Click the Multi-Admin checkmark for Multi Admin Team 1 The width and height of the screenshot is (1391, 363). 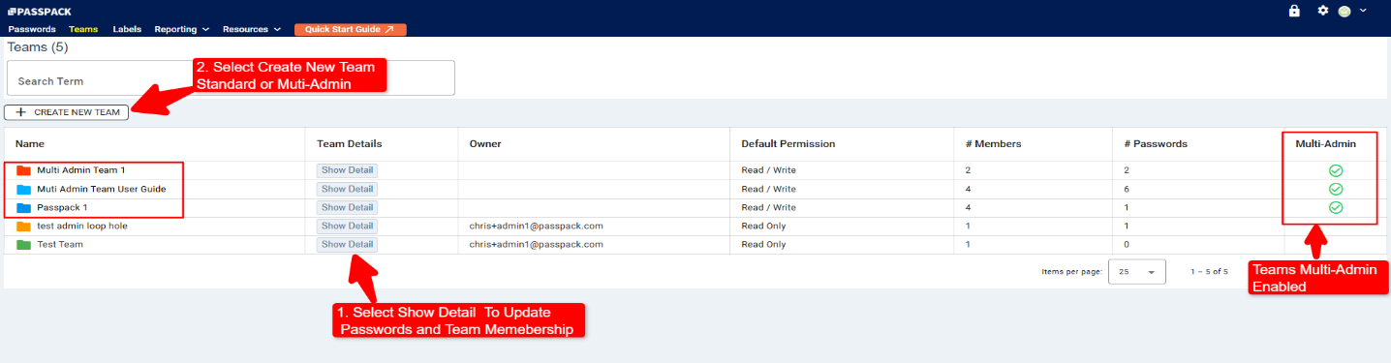pyautogui.click(x=1335, y=170)
